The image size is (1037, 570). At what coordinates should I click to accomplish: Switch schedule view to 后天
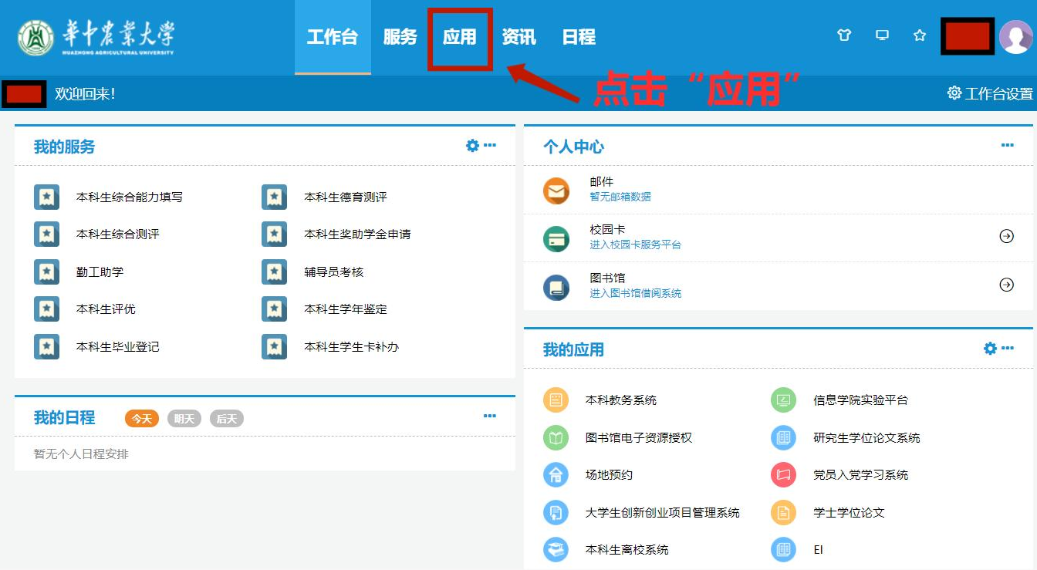pos(227,419)
